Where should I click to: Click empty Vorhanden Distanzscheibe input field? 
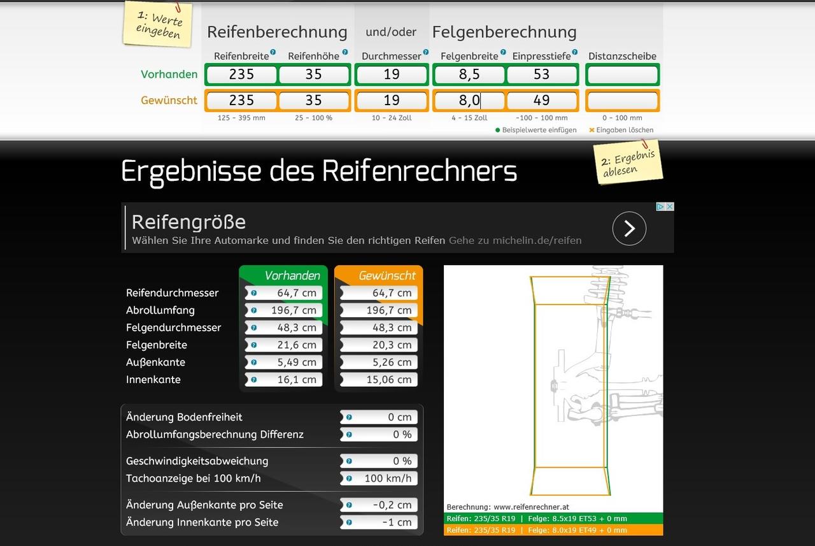click(622, 75)
